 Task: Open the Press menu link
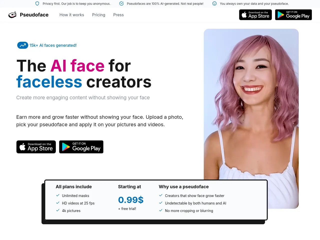click(x=118, y=15)
